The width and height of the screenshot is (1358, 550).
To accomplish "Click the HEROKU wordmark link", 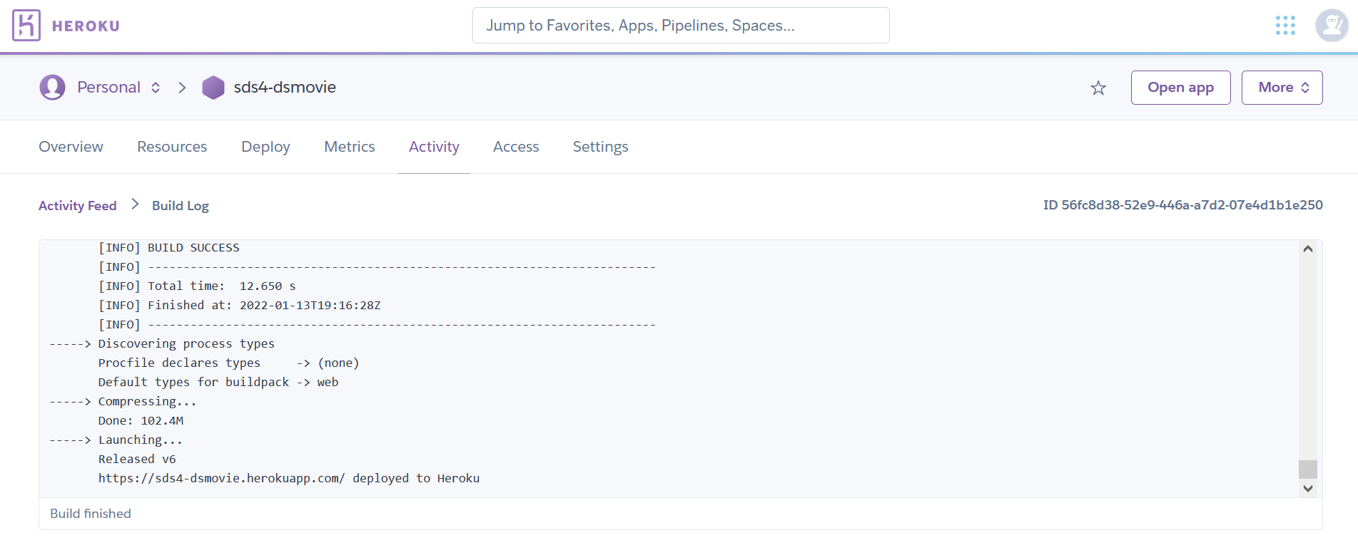I will (86, 26).
